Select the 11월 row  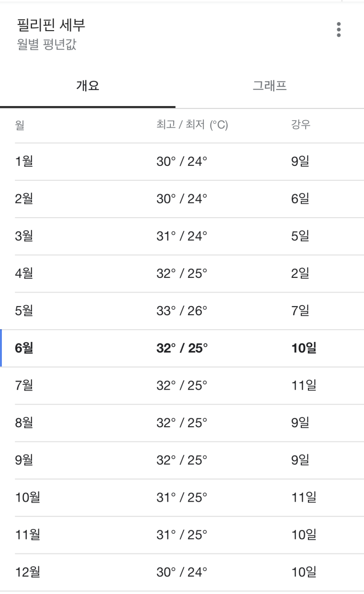coord(189,535)
